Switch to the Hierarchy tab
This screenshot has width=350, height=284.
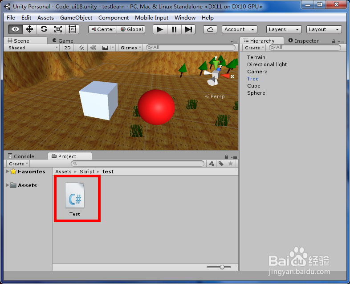[x=262, y=40]
